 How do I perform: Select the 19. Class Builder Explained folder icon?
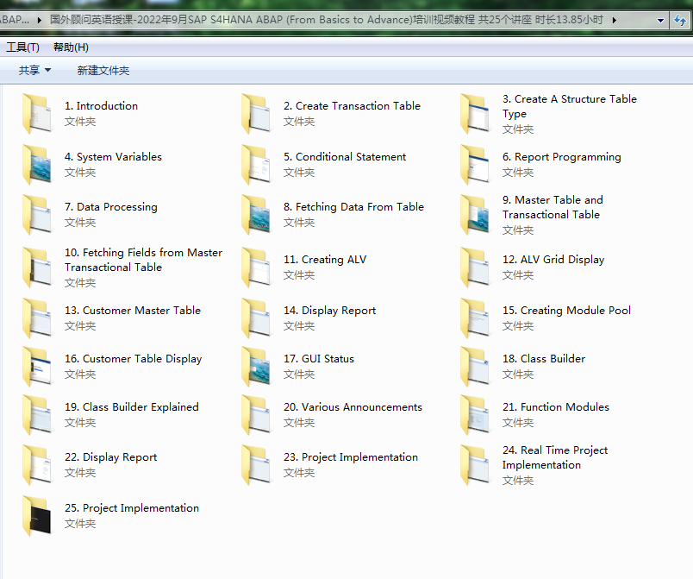tap(37, 414)
